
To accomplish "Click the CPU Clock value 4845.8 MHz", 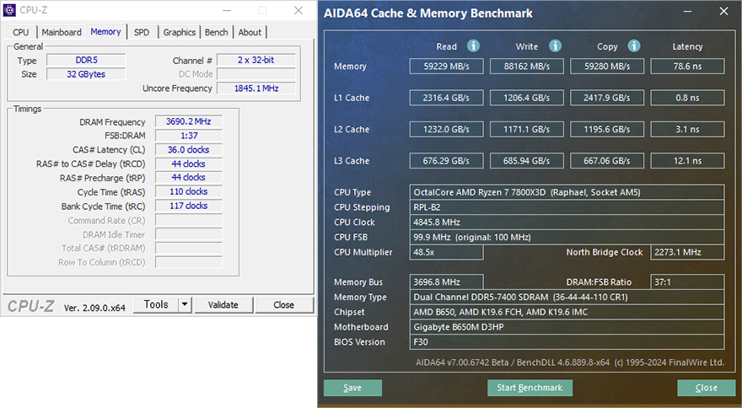I will coord(567,222).
